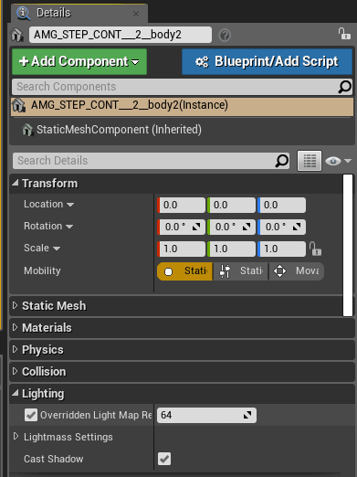Click the Rotation Z value field
This screenshot has width=357, height=477.
[x=281, y=227]
